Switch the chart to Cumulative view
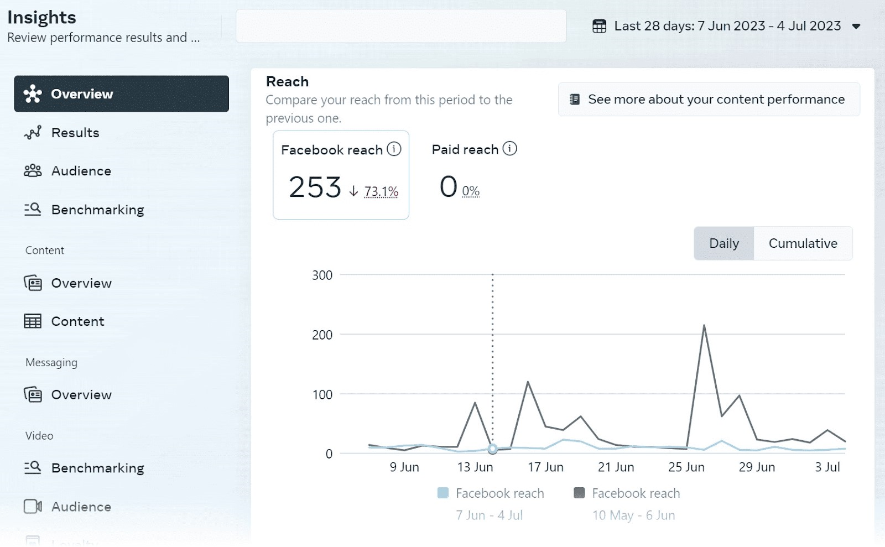Viewport: 885px width, 547px height. tap(803, 243)
